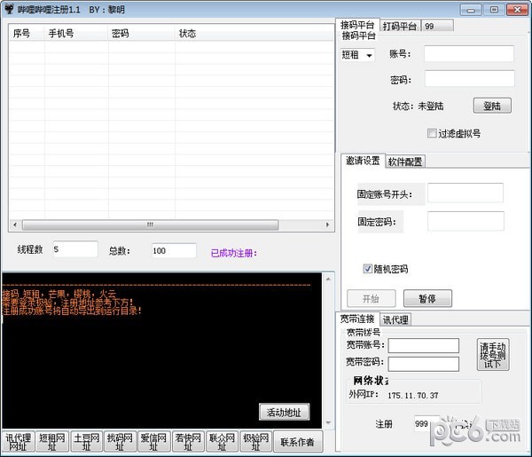Click the 线程数 input box

click(x=74, y=250)
